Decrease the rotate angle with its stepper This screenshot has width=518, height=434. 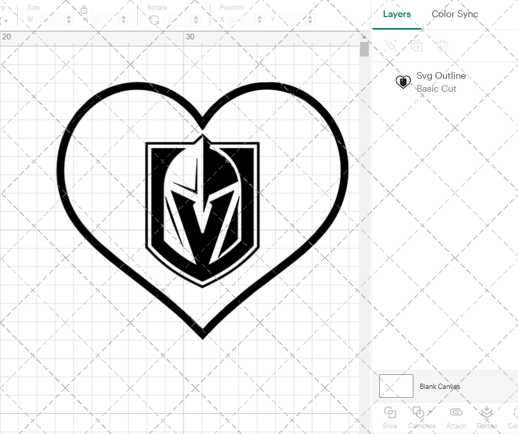point(195,21)
